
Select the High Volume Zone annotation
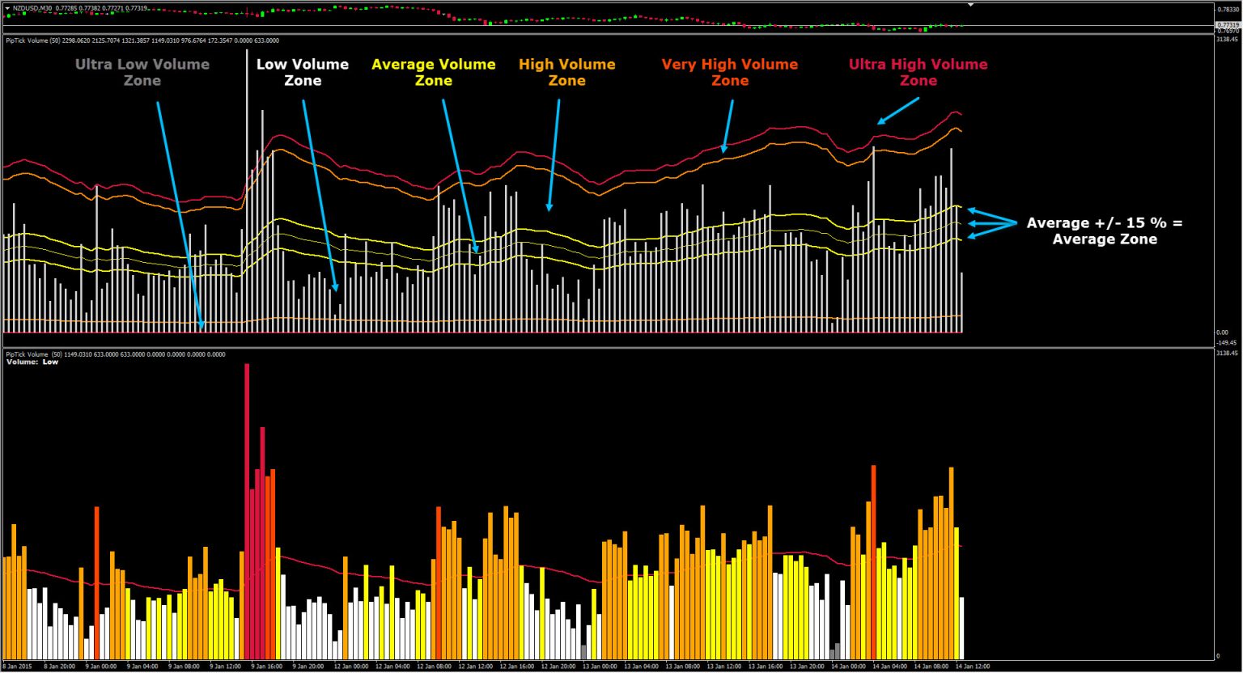[x=567, y=72]
